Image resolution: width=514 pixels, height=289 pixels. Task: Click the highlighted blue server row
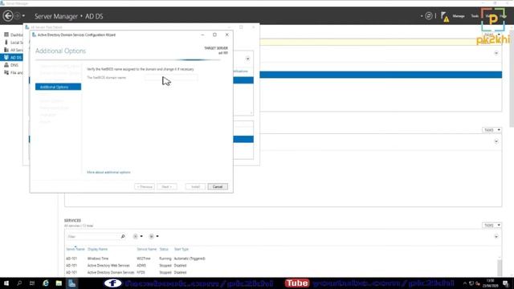381,75
